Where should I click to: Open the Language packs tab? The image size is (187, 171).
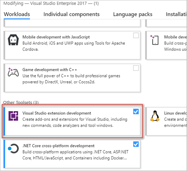(x=133, y=14)
